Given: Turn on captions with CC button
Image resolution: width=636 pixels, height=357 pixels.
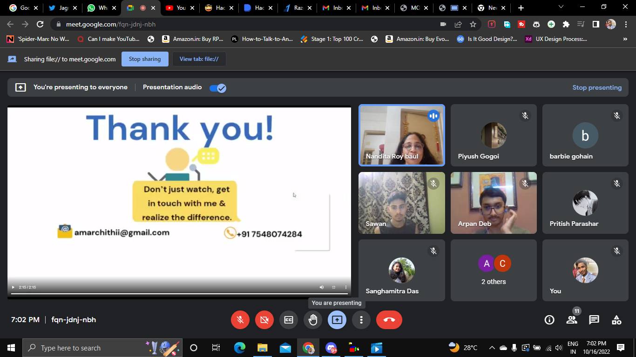Looking at the screenshot, I should (x=289, y=320).
